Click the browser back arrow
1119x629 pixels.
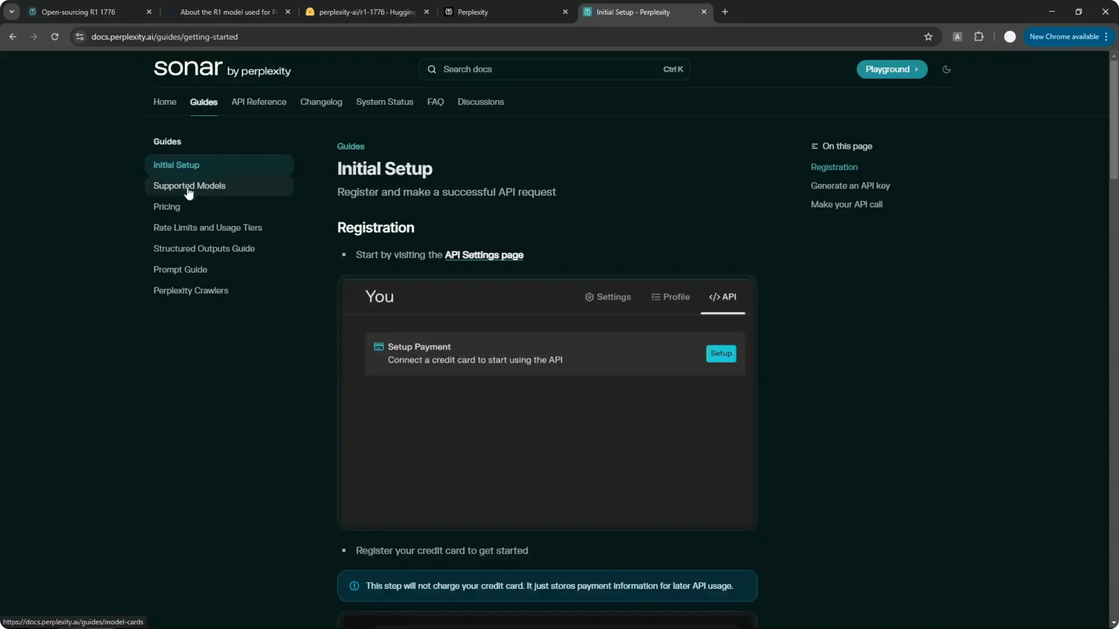click(12, 37)
